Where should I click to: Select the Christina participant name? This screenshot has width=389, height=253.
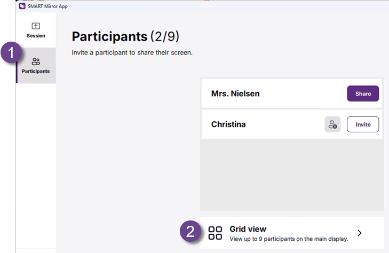coord(228,124)
